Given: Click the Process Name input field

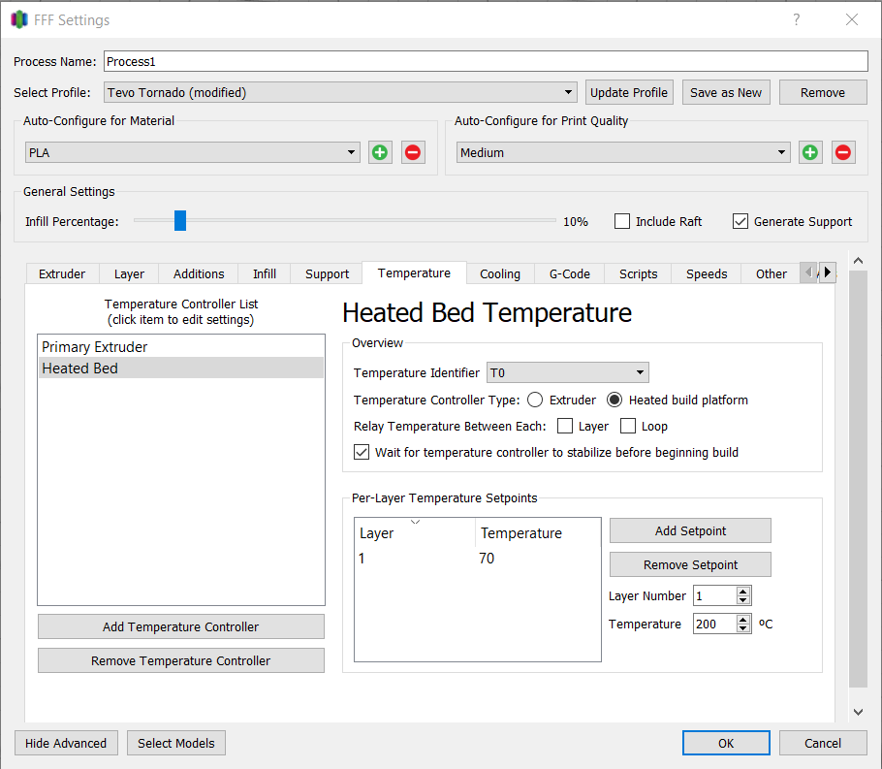Looking at the screenshot, I should click(486, 61).
